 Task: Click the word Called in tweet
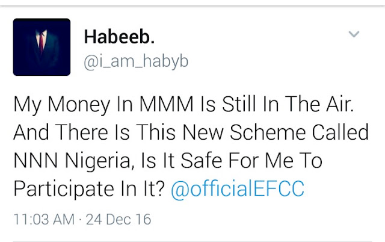pyautogui.click(x=340, y=132)
